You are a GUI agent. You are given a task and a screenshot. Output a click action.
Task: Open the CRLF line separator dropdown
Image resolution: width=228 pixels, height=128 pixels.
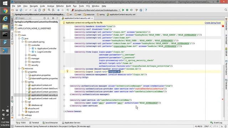point(207,127)
